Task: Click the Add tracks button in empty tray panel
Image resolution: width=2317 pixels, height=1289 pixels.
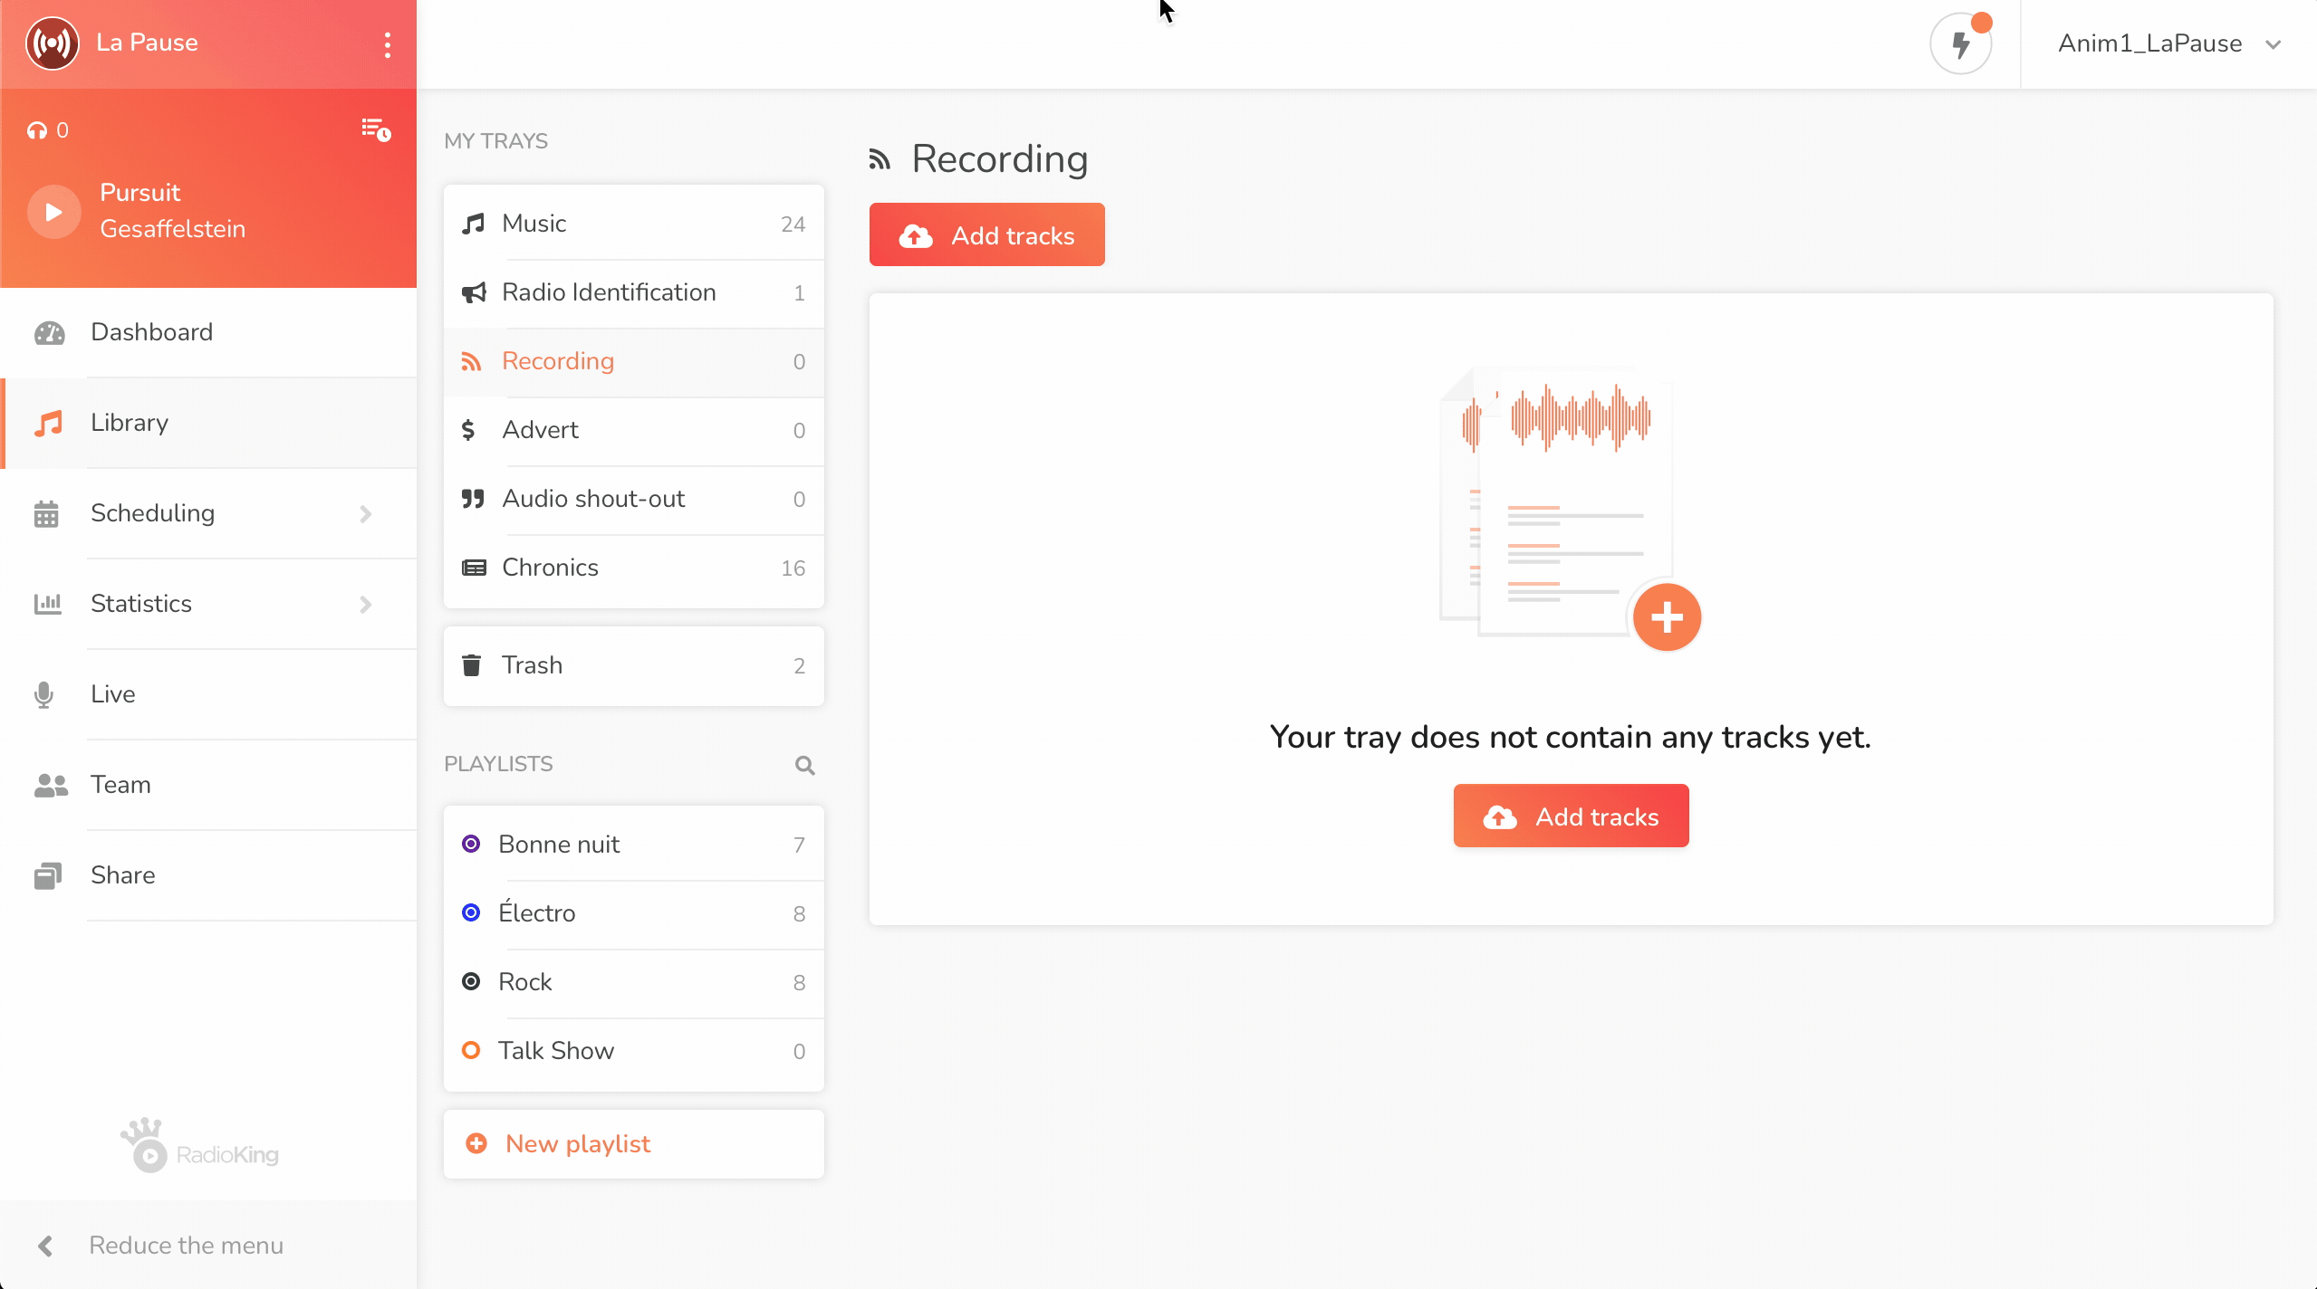Action: [1572, 816]
